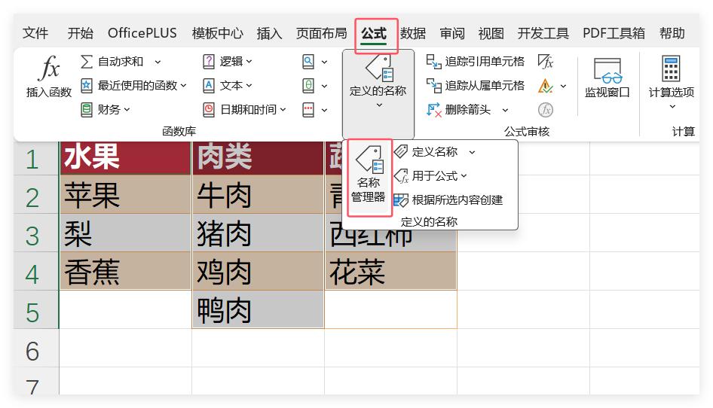Select the 公式 ribbon tab
713x408 pixels.
tap(374, 33)
